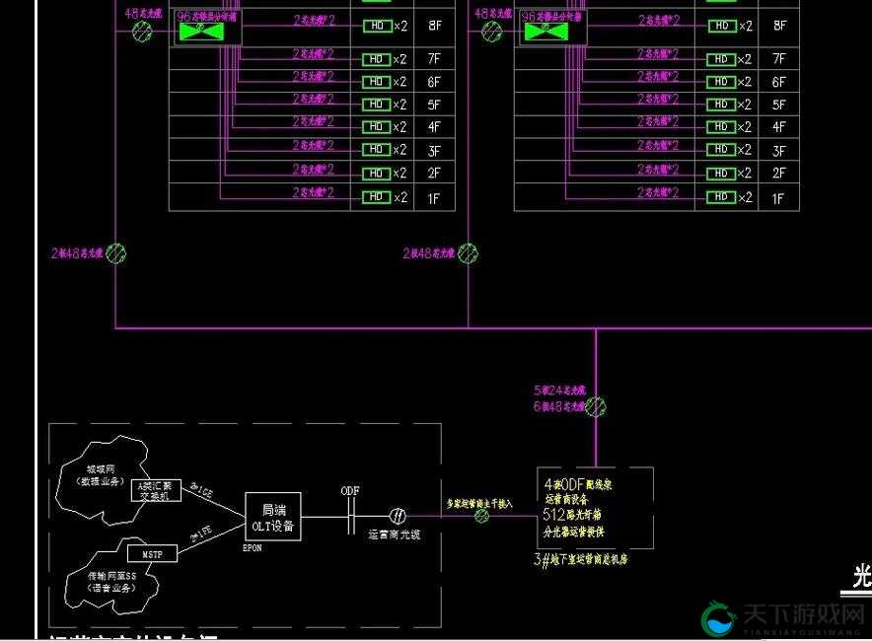Select the left green 96-core splitter box symbol
This screenshot has height=641, width=872.
pyautogui.click(x=201, y=32)
